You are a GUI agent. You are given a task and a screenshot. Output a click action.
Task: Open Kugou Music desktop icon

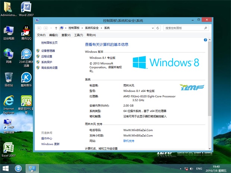[26, 78]
